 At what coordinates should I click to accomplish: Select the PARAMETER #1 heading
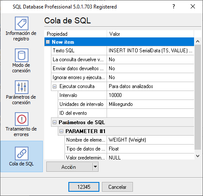tap(85, 131)
